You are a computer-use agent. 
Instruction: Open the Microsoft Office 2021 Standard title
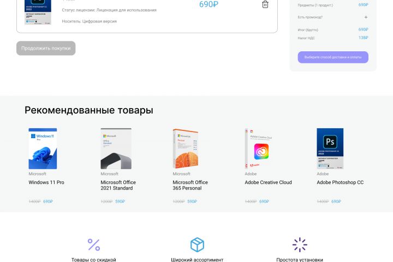tap(118, 185)
